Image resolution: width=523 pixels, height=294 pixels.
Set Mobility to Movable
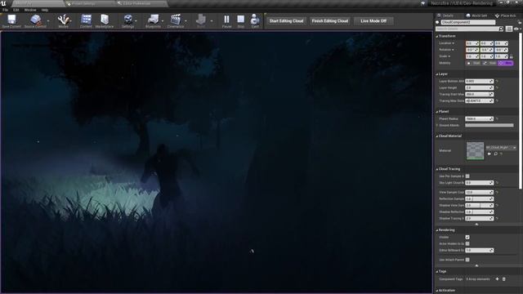(505, 63)
